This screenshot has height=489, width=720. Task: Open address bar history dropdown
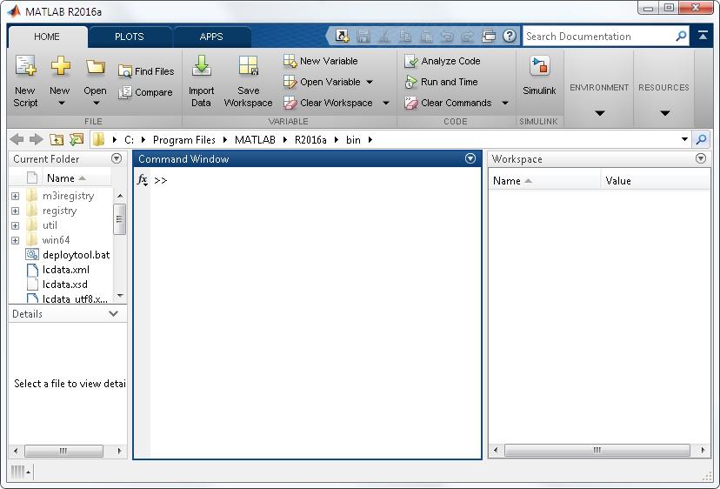684,139
